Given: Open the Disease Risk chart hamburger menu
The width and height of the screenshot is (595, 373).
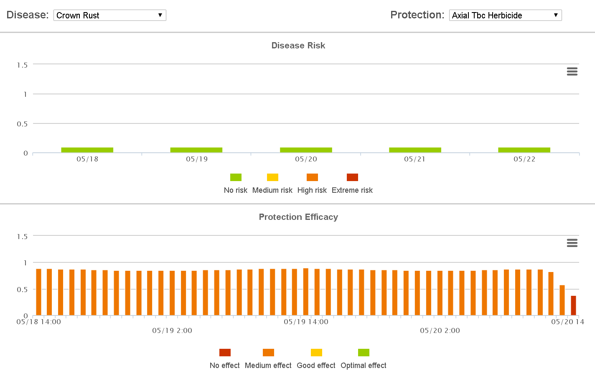Looking at the screenshot, I should click(x=572, y=72).
